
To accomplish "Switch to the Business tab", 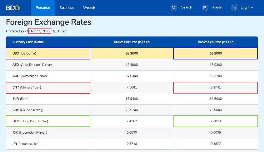I will [67, 8].
